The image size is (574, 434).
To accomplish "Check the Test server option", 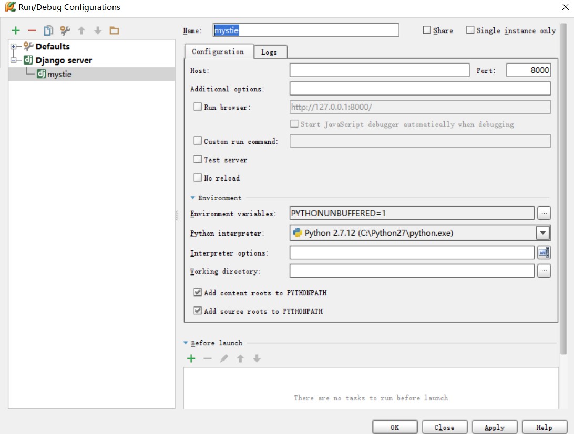I will (198, 159).
